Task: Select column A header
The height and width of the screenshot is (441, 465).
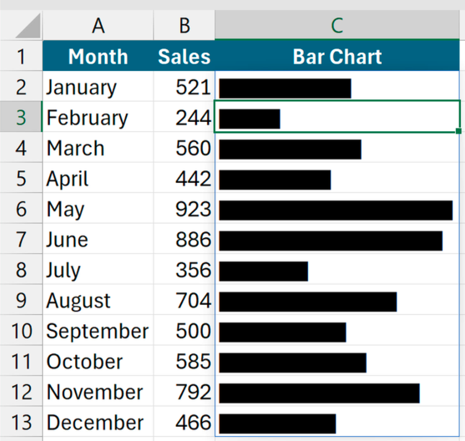Action: [x=98, y=26]
